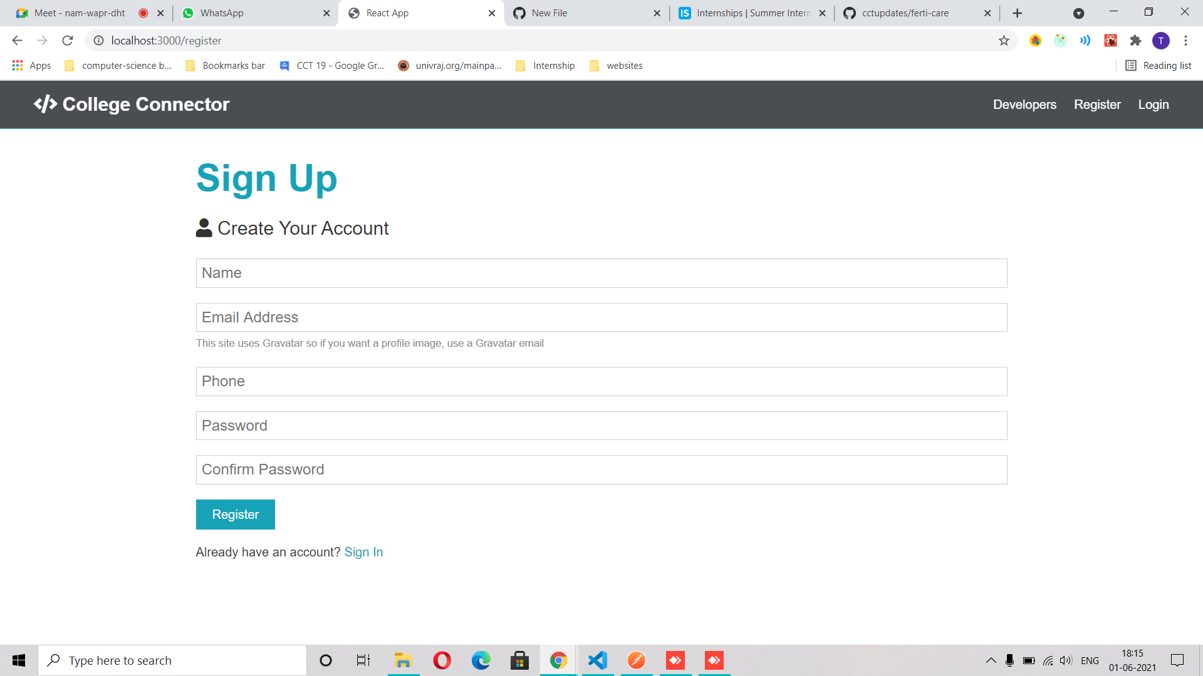
Task: Click the Confirm Password field
Action: (601, 469)
